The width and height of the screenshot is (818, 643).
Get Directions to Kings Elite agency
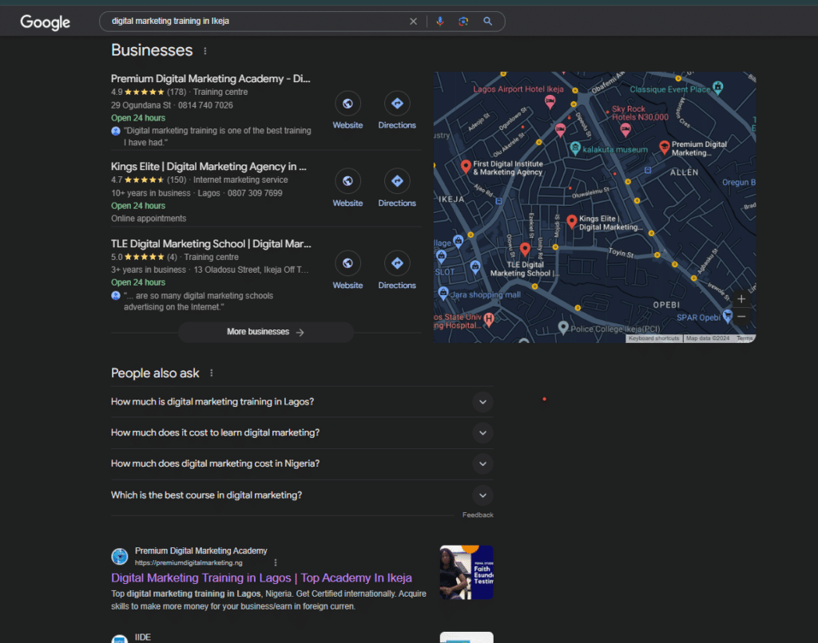397,188
